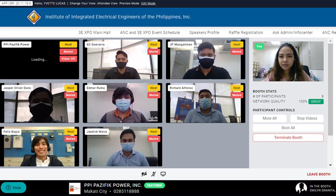Open Speakers Profile menu item
The width and height of the screenshot is (336, 196).
[x=204, y=33]
